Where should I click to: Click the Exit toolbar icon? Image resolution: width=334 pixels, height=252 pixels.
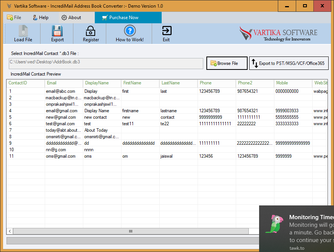coord(167,31)
